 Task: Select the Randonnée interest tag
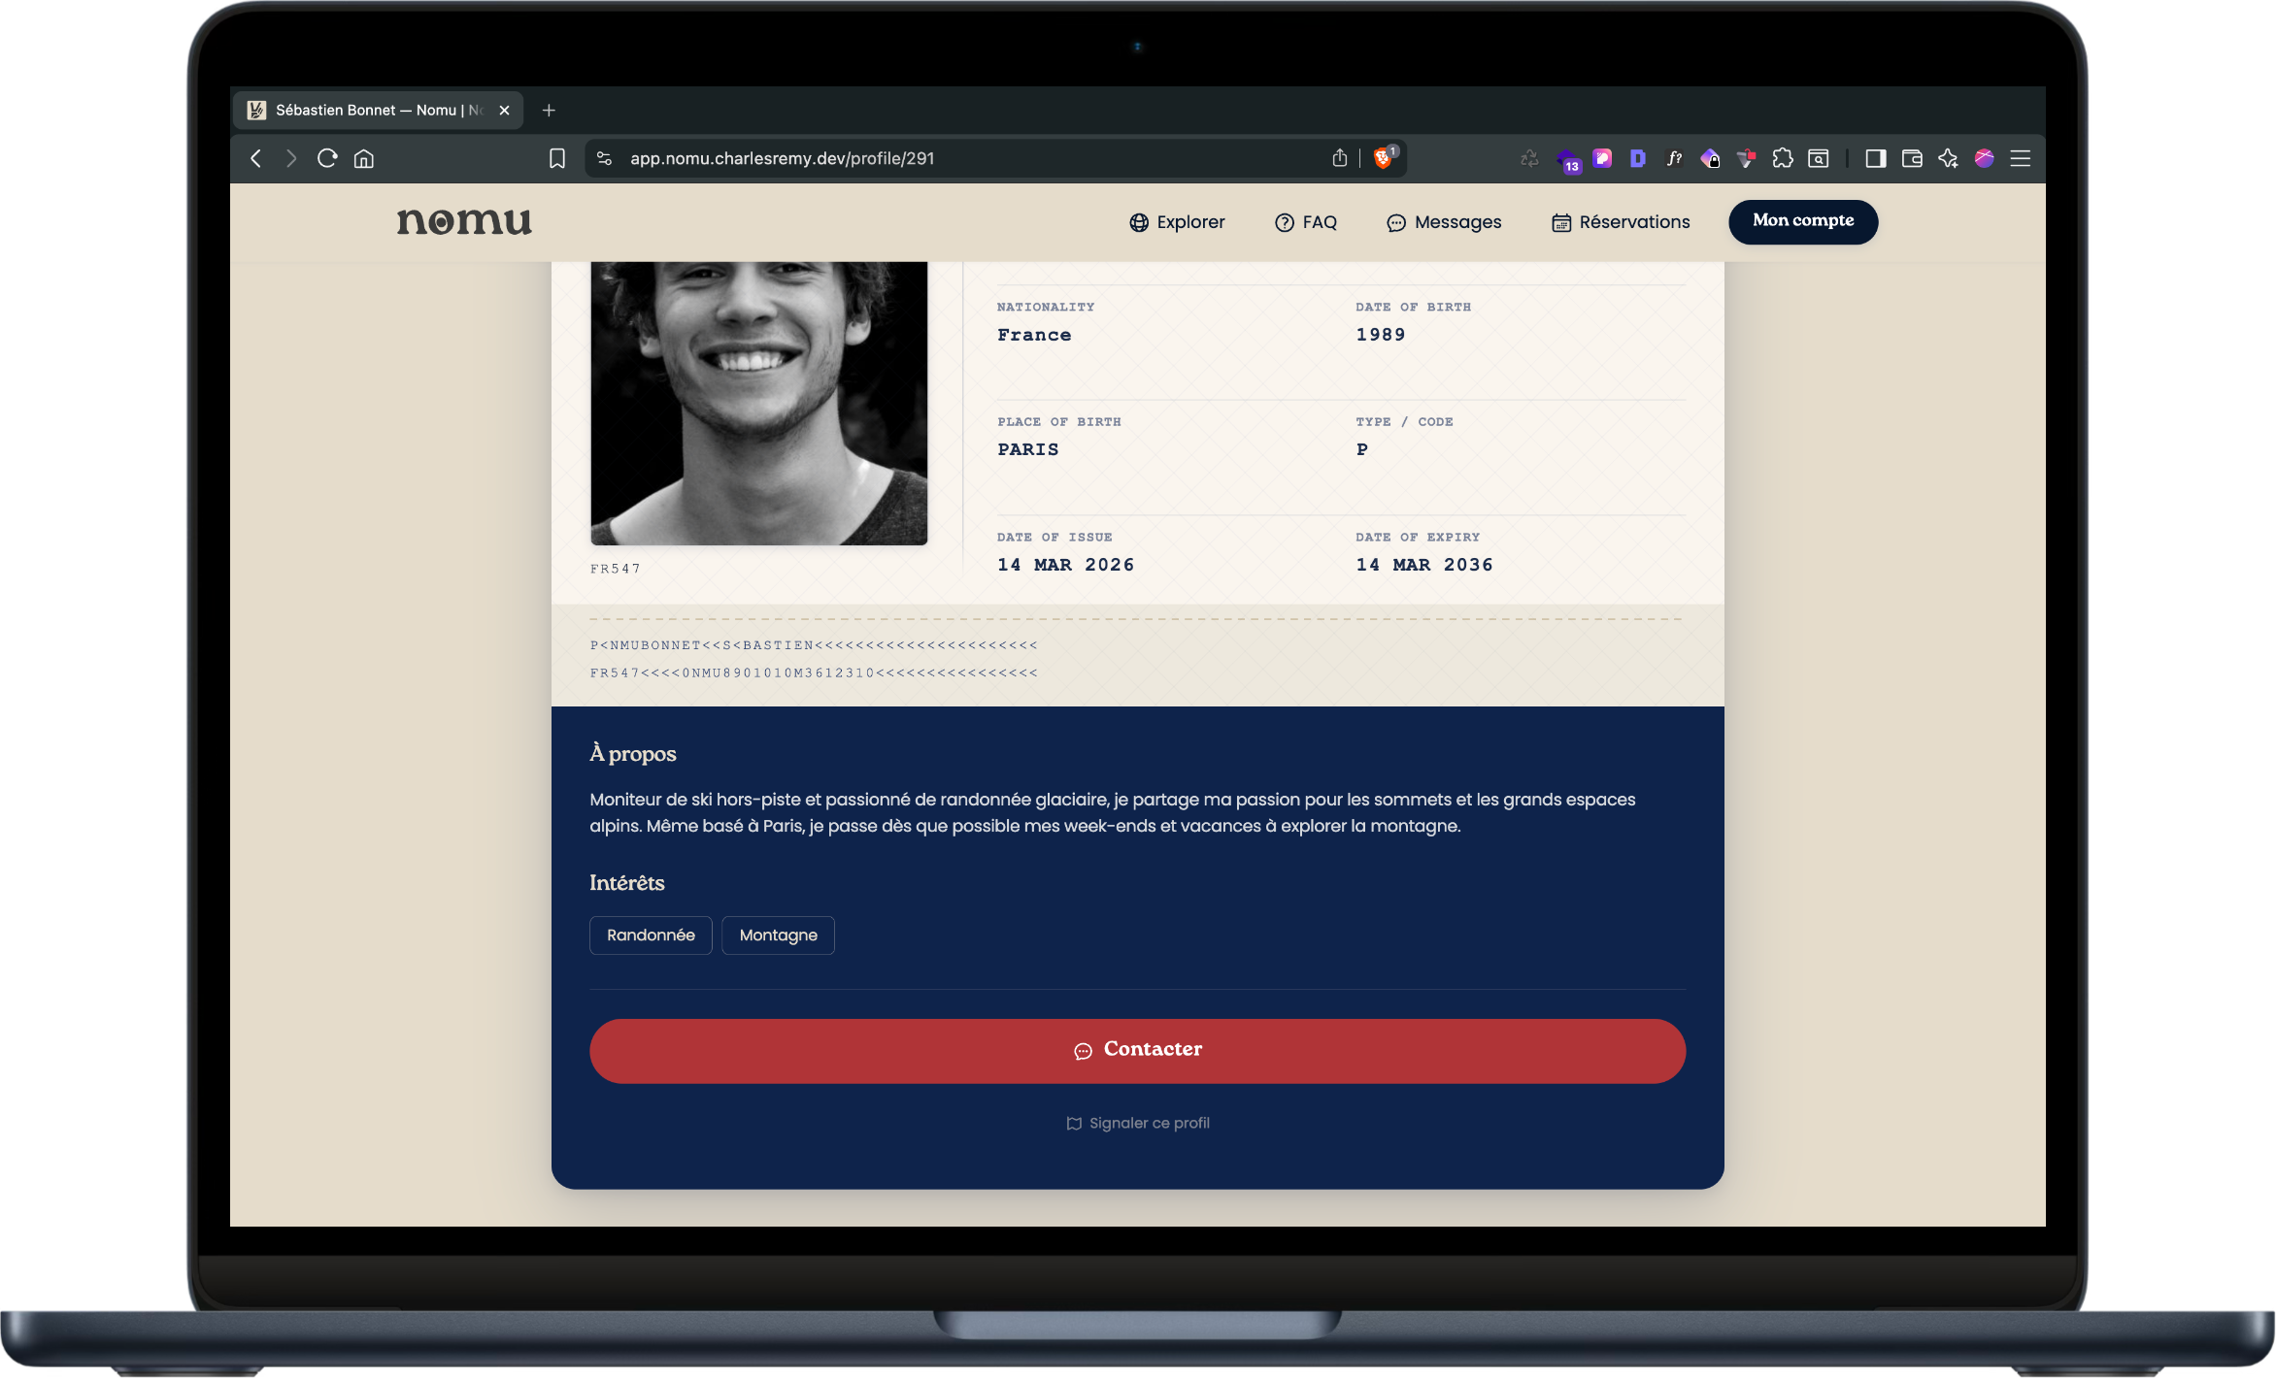[651, 935]
